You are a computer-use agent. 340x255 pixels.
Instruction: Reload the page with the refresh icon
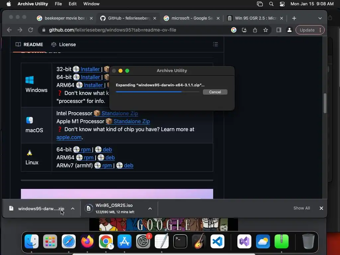pyautogui.click(x=31, y=30)
